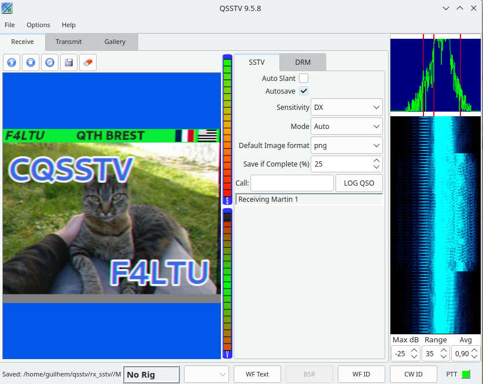
Task: Open the Help menu
Action: pyautogui.click(x=68, y=25)
